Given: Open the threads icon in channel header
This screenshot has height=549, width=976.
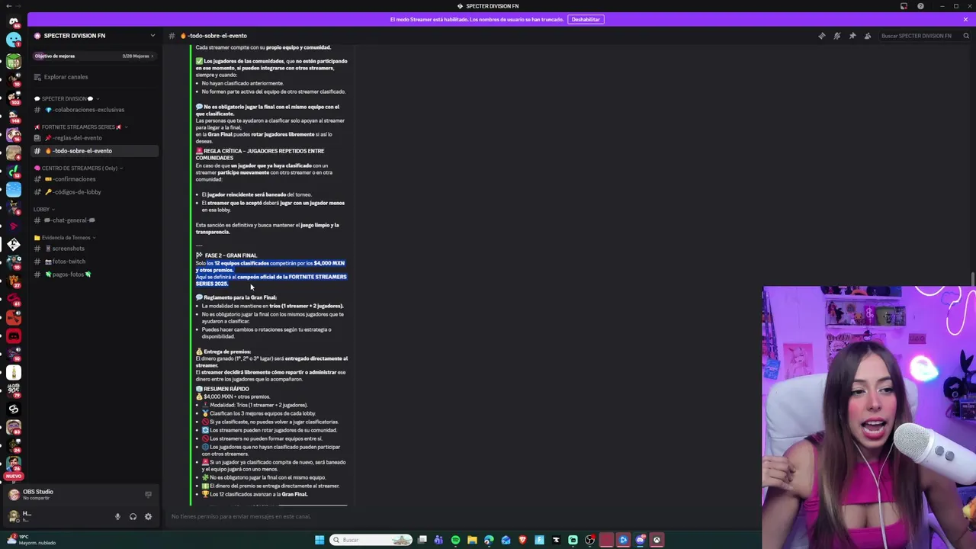Looking at the screenshot, I should [821, 36].
